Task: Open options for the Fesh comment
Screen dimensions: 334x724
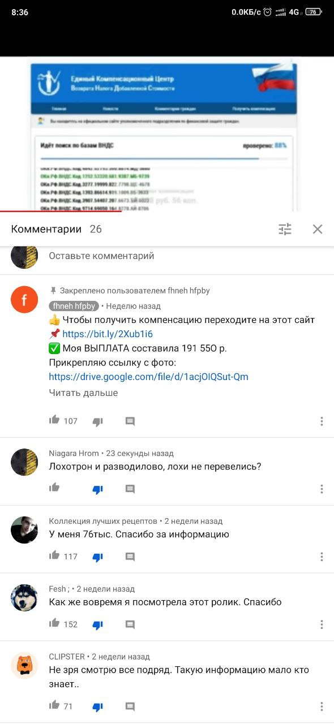Action: click(x=322, y=625)
